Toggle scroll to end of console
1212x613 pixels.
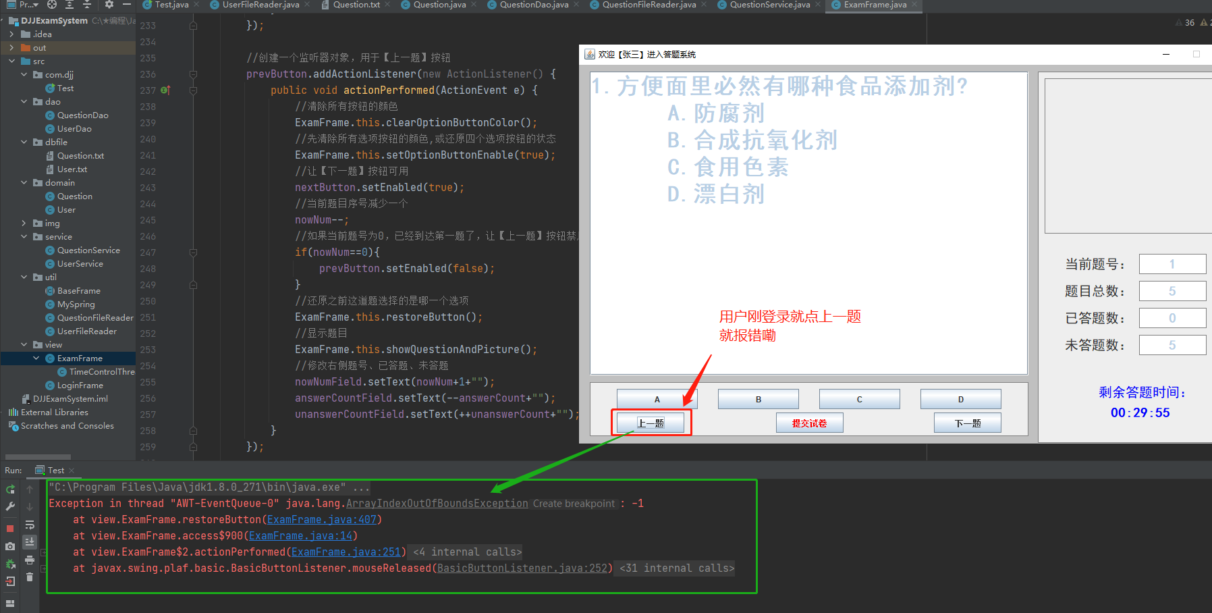click(x=30, y=541)
